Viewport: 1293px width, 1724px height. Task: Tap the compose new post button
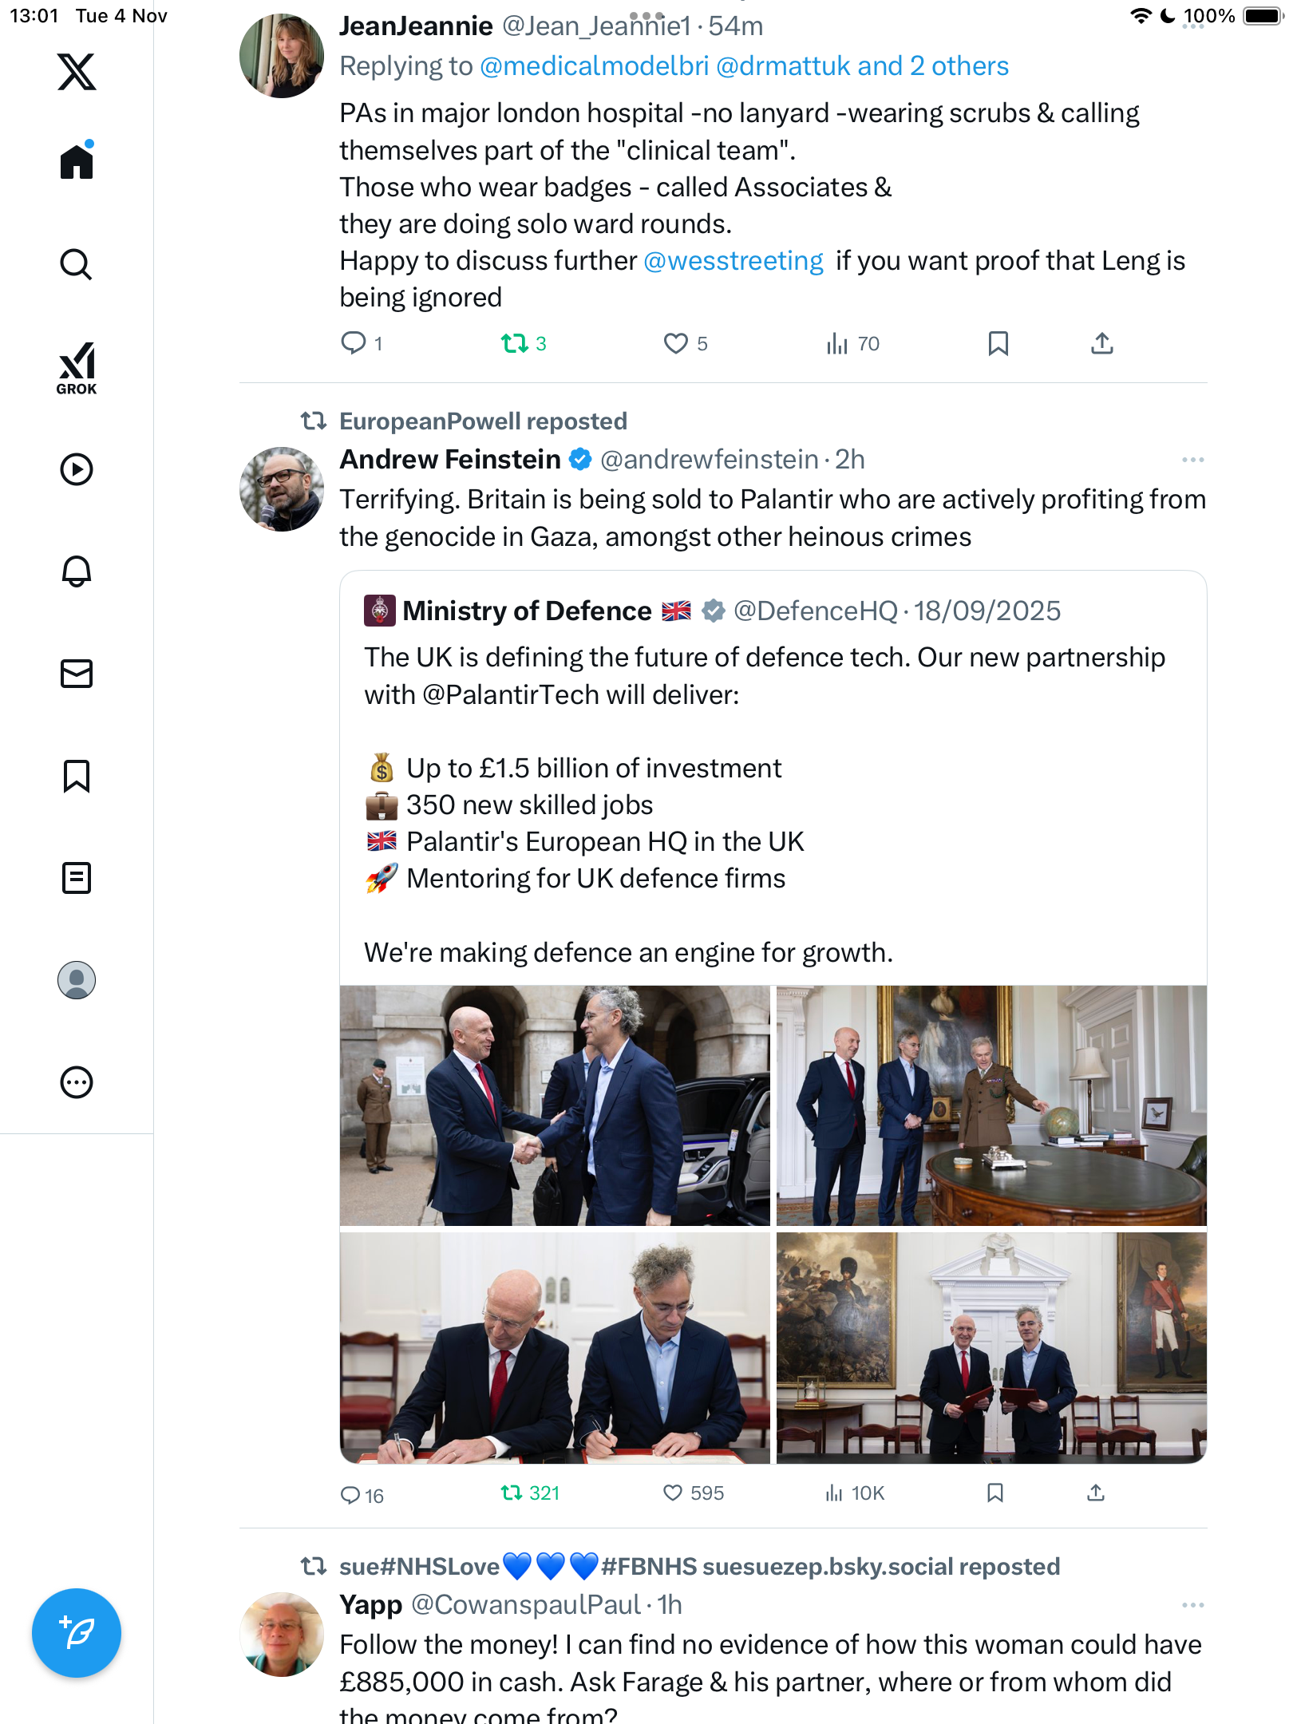77,1633
